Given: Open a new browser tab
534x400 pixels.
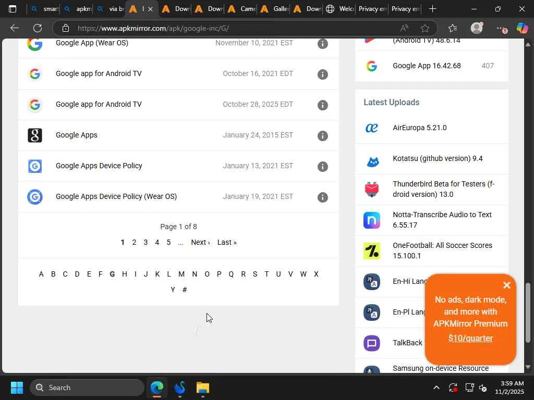Looking at the screenshot, I should 432,9.
